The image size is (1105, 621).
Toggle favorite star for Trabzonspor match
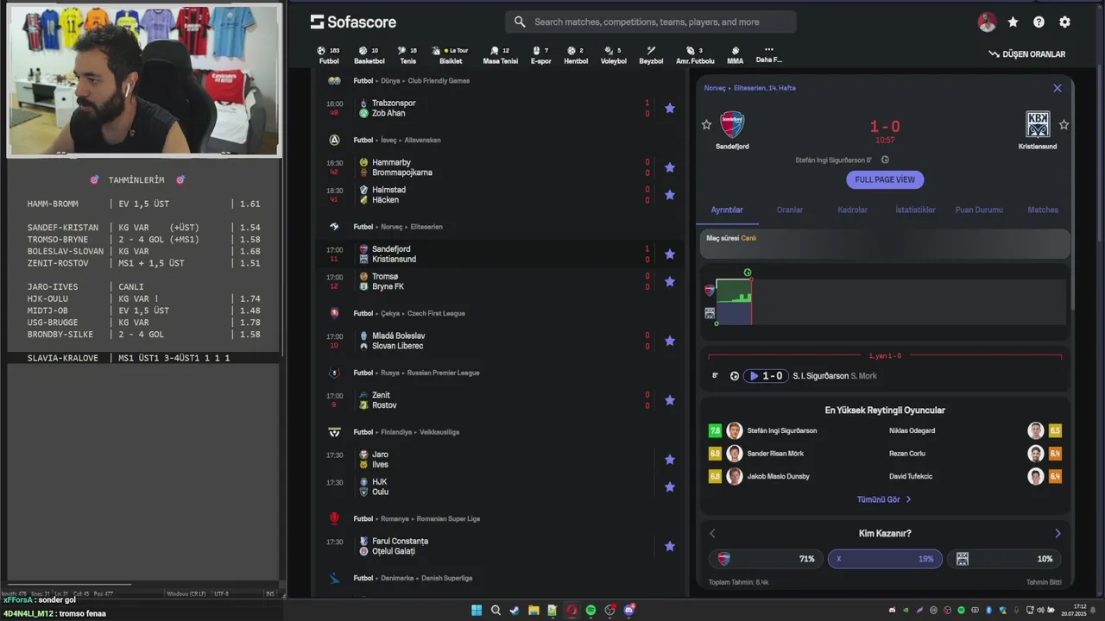point(670,108)
